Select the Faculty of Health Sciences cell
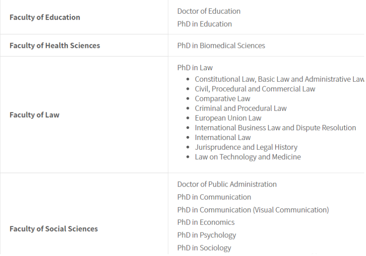This screenshot has width=366, height=256. (55, 45)
